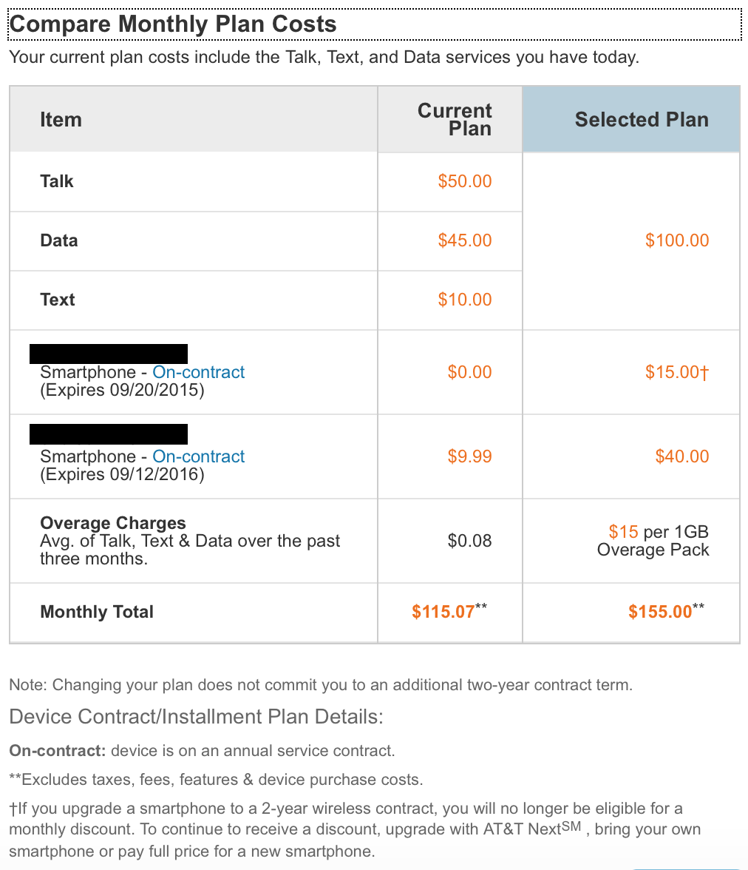
Task: Select the $40.00 selected smartphone charge
Action: tap(682, 456)
